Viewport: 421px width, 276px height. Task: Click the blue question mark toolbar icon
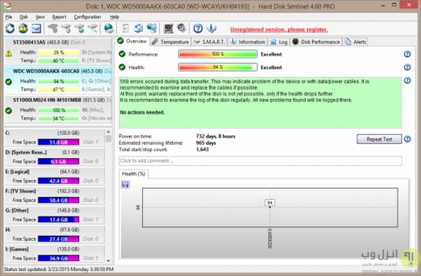[198, 28]
